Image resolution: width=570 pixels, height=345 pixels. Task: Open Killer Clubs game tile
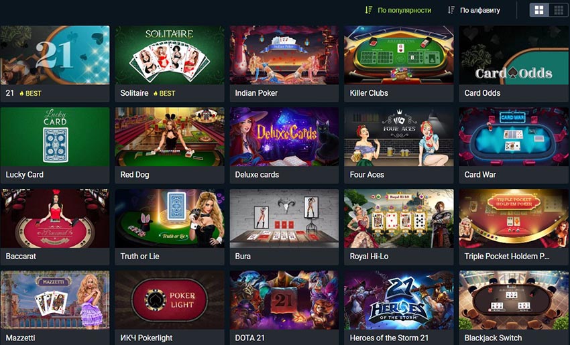pos(399,64)
